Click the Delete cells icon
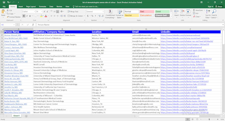Screen dimensions: 225x121 pos(182,12)
